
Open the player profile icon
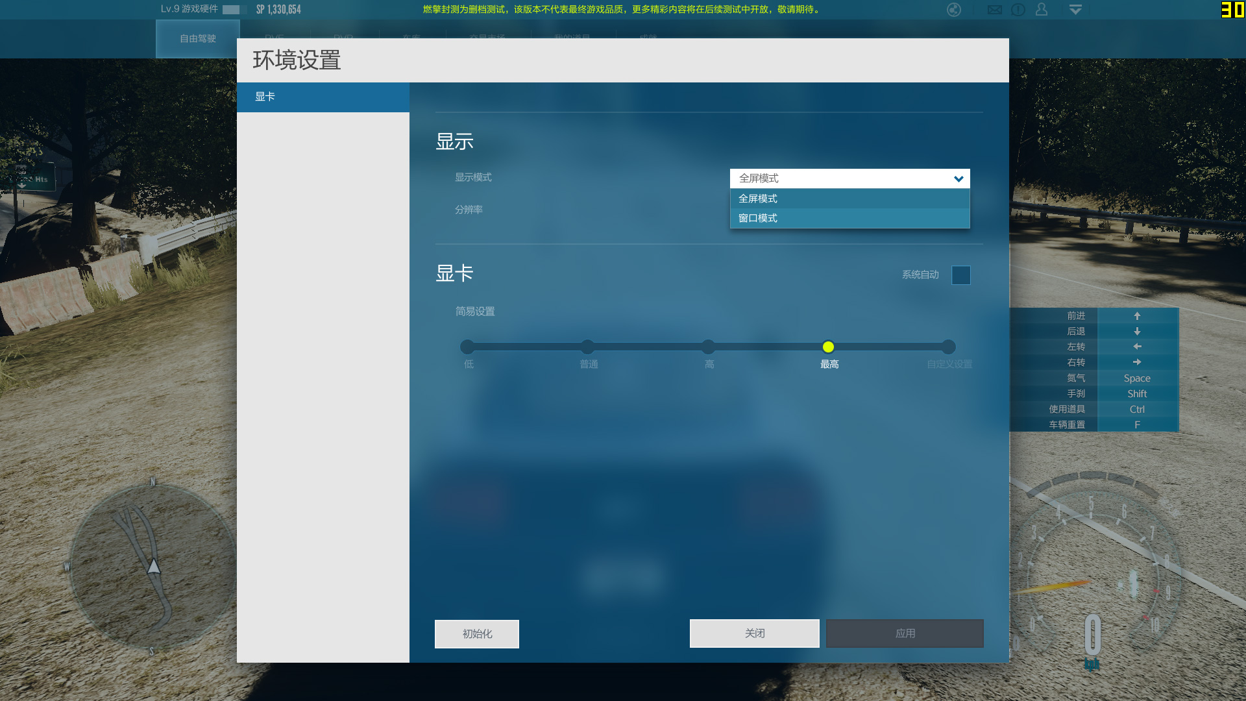tap(1042, 9)
